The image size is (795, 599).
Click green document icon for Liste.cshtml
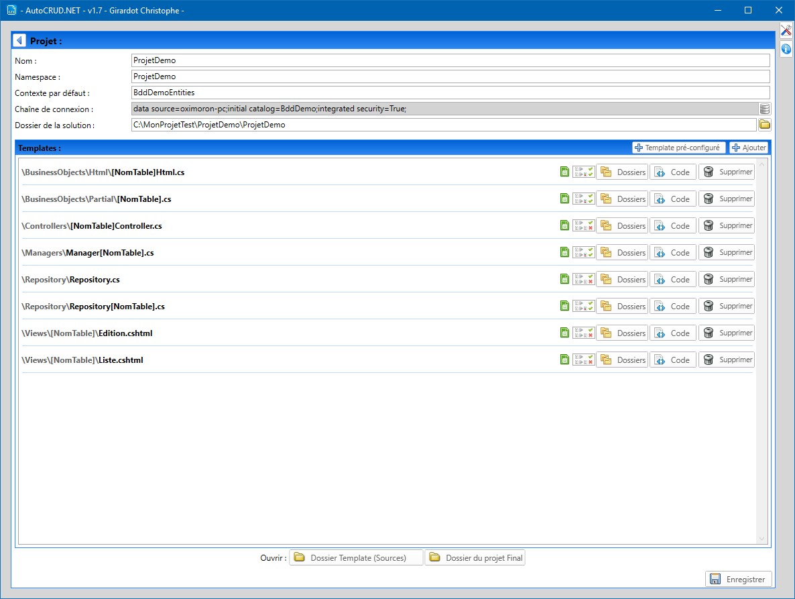(x=564, y=360)
